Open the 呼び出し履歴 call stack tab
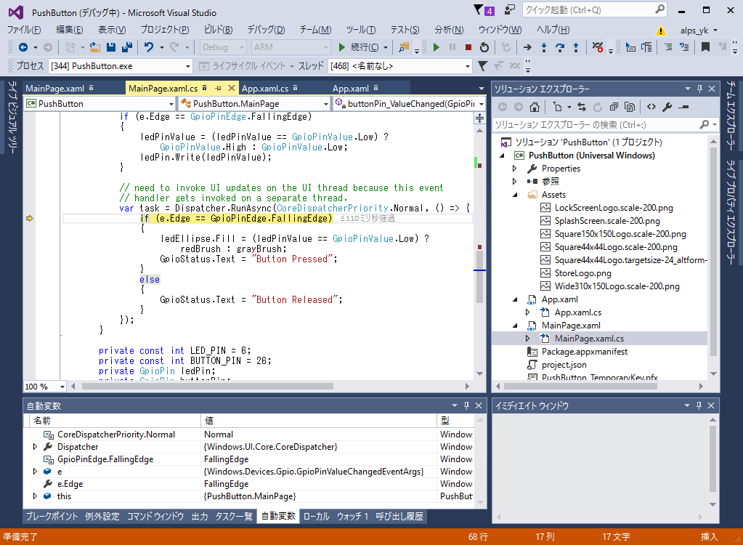The width and height of the screenshot is (743, 545). click(399, 516)
